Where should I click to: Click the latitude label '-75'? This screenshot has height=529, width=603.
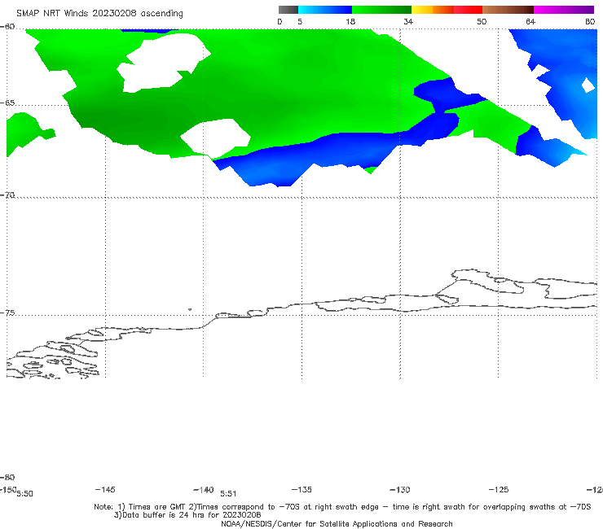tap(7, 313)
